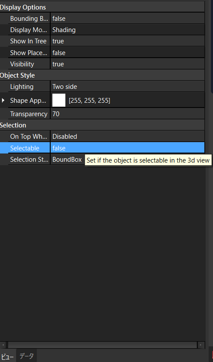Click the horizontal scrollbar left arrow
The image size is (213, 362).
pos(3,345)
